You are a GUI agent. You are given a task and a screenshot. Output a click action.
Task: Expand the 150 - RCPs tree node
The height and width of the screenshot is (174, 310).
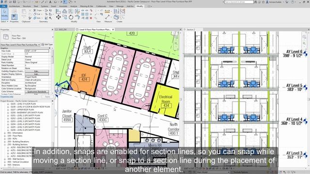coord(5,139)
